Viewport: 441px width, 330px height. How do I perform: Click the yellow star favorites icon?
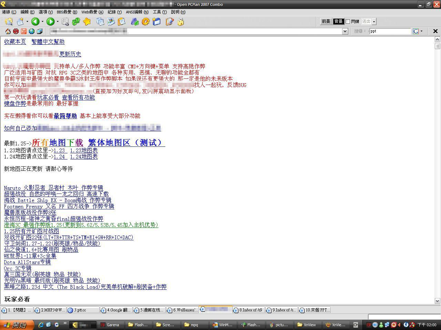click(x=87, y=22)
